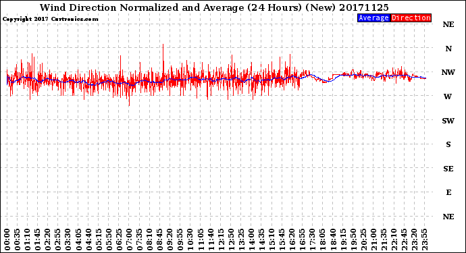Click the '11:40' time axis label
This screenshot has width=466, height=253.
click(211, 240)
